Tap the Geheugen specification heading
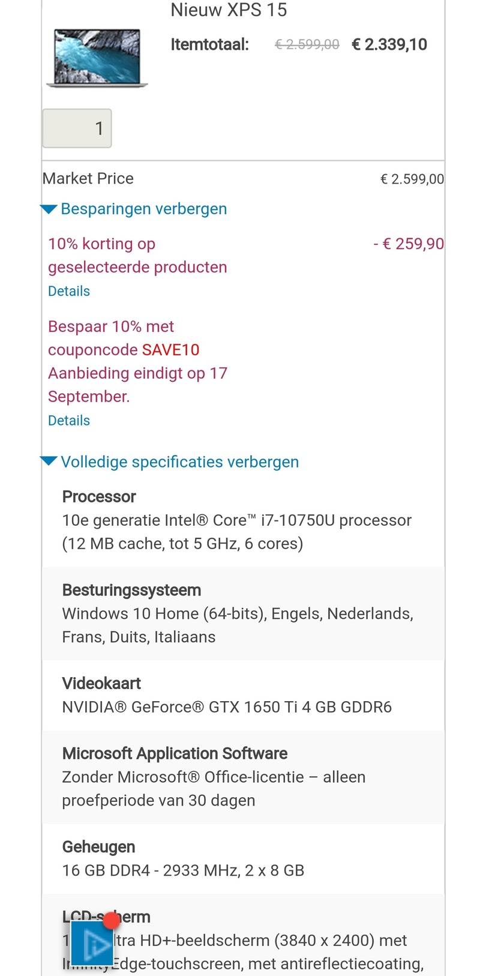Viewport: 480px width, 976px height. [x=98, y=847]
